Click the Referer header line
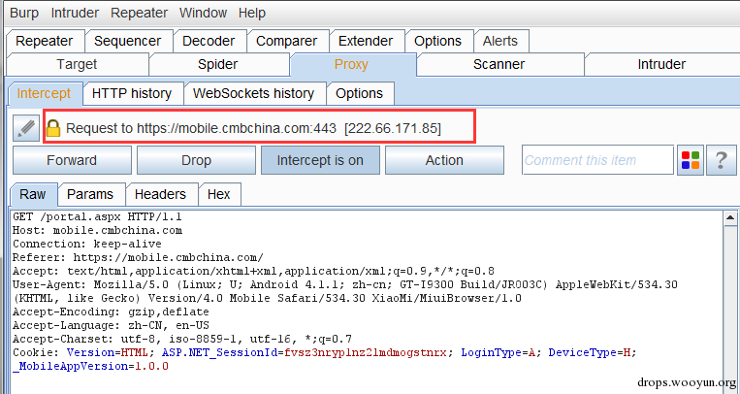This screenshot has height=394, width=740. click(x=138, y=257)
